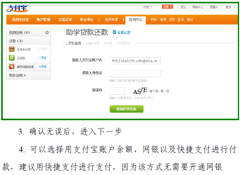Add 还贷款 app via +添加 link
240x175 pixels.
42,58
